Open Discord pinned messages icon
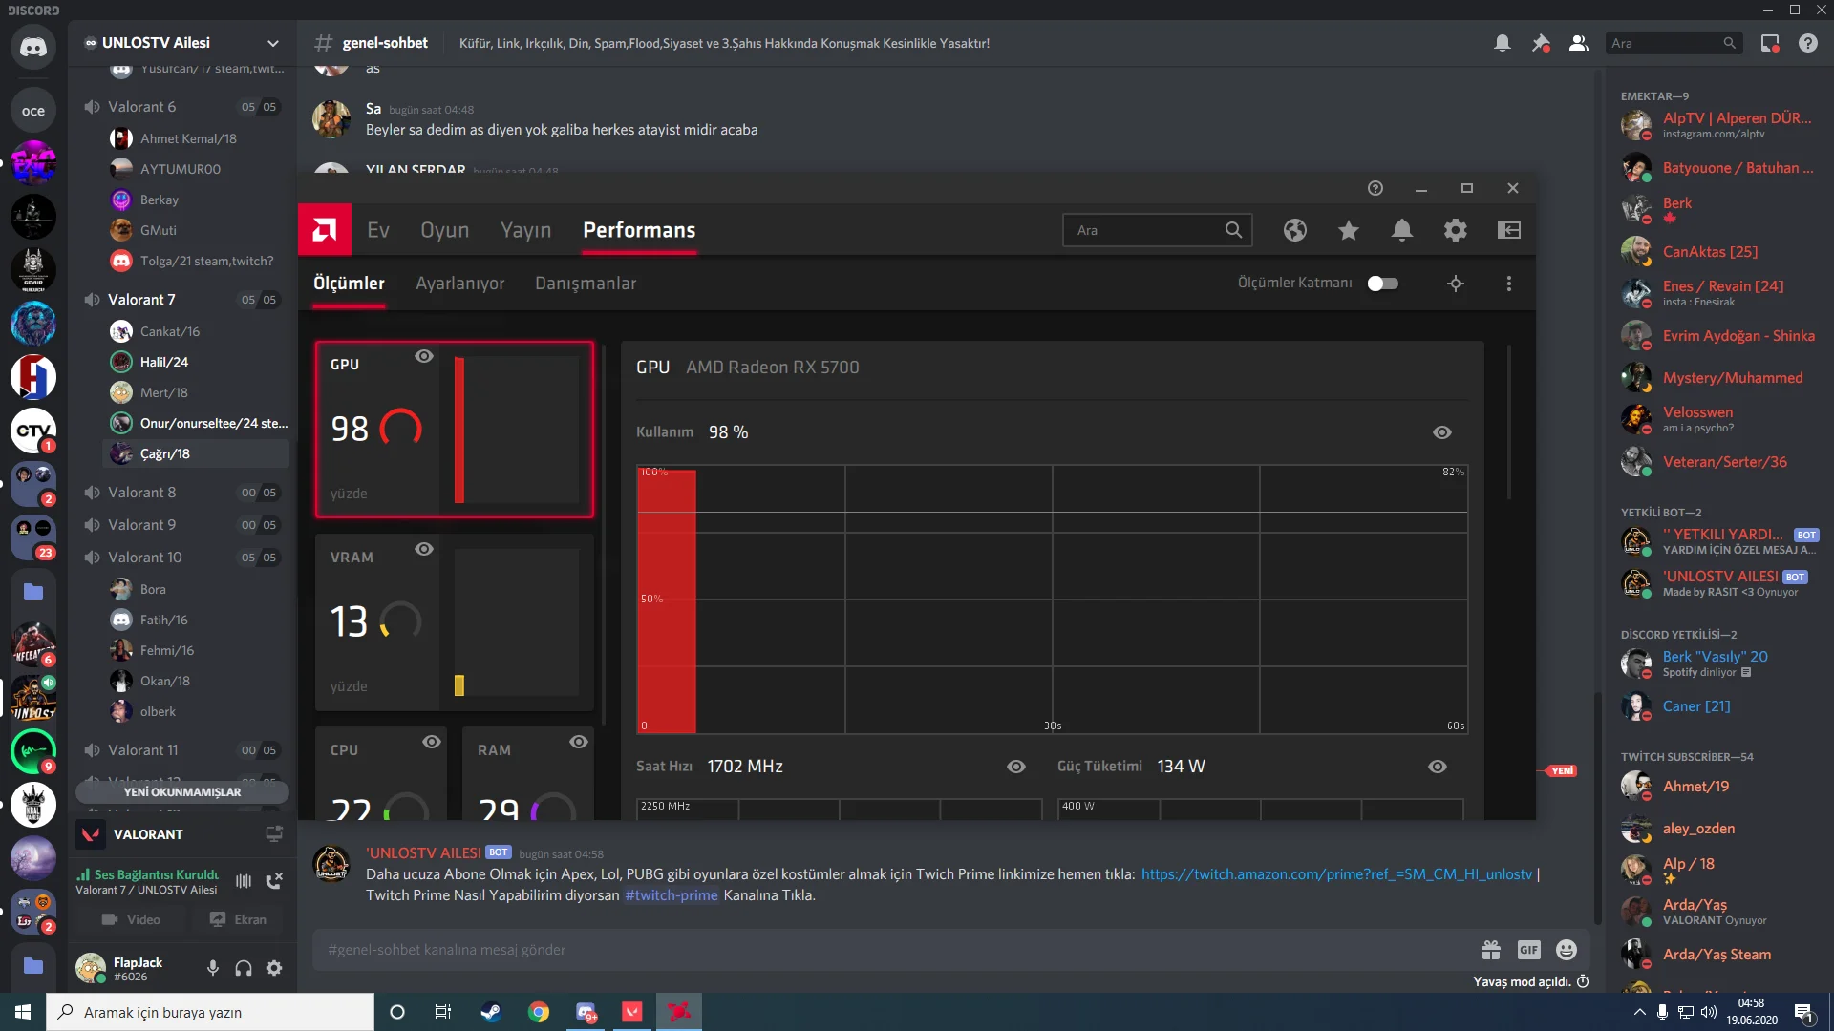The width and height of the screenshot is (1834, 1031). pyautogui.click(x=1541, y=43)
